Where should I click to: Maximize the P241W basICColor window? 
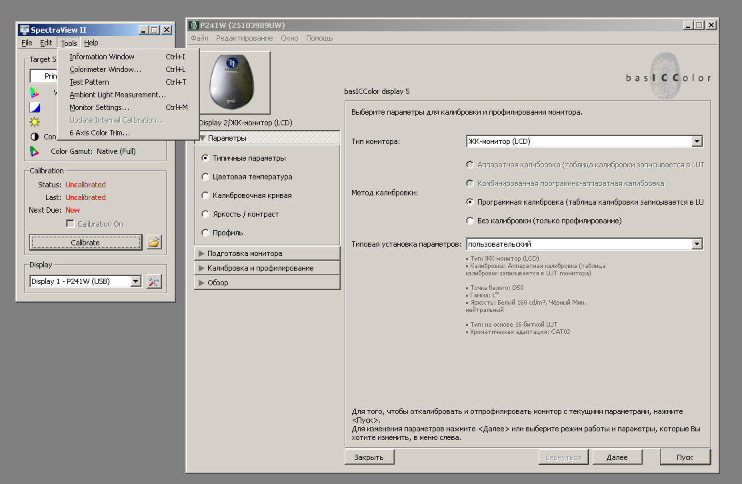pyautogui.click(x=699, y=25)
